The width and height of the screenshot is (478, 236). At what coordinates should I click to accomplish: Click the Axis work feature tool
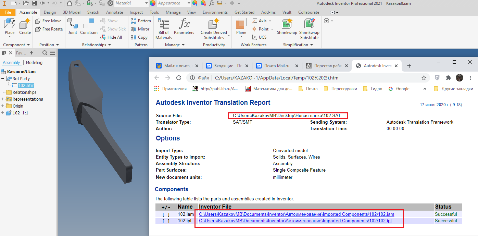point(260,21)
